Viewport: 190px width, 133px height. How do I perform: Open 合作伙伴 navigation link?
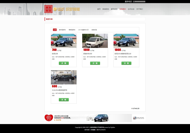[131, 9]
